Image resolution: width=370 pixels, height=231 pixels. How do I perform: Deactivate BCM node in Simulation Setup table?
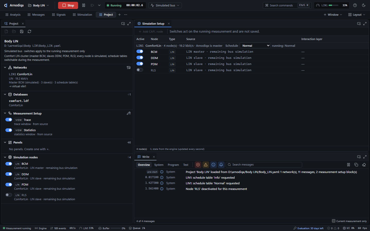(140, 51)
